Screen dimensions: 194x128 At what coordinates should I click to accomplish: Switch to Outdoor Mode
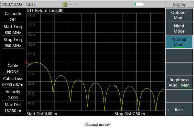point(179,15)
